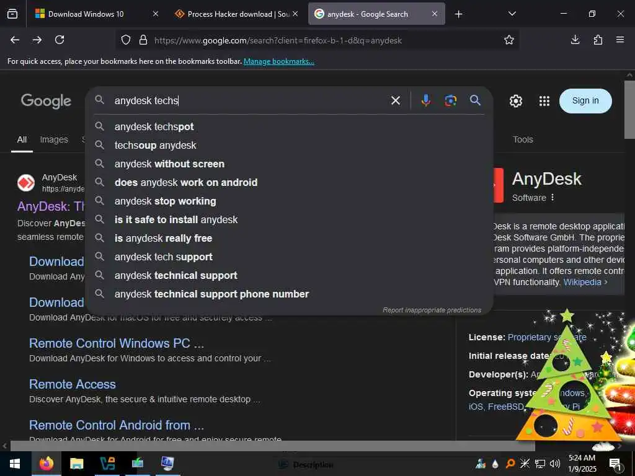Choose suggestion anydesk tech support
Viewport: 635px width, 476px height.
[289, 257]
